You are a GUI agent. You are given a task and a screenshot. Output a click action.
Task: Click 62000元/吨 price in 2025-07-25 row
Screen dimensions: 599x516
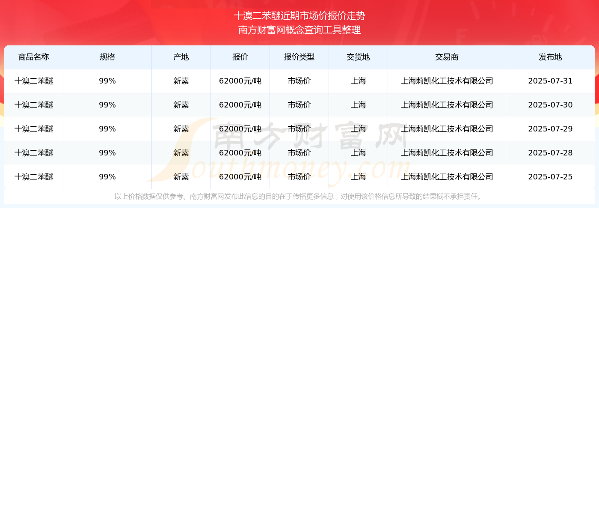click(240, 177)
